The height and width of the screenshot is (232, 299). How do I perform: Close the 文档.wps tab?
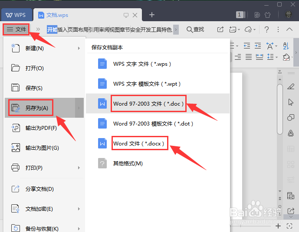135,15
